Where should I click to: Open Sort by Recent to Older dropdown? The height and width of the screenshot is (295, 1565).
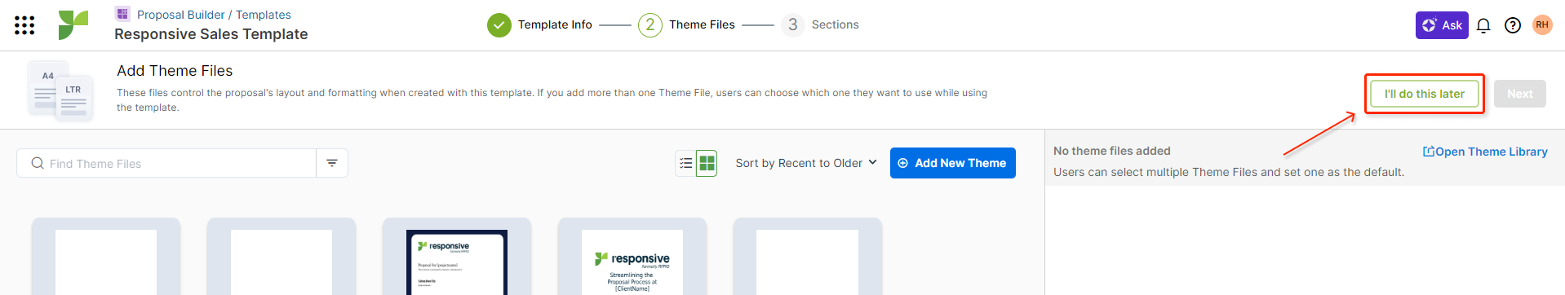(x=806, y=163)
